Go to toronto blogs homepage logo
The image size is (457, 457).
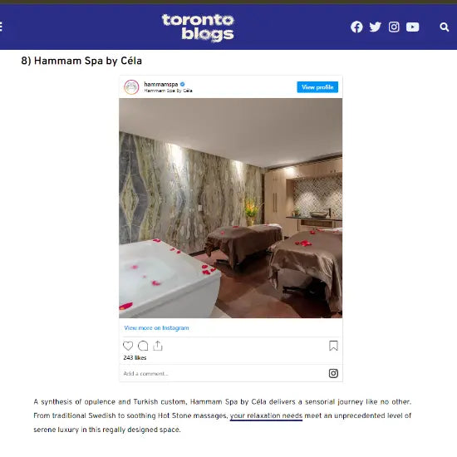(x=198, y=27)
